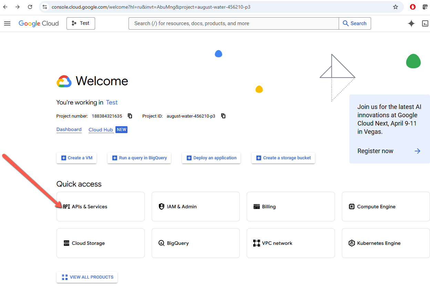
Task: Click the plus icon on Deploy an application
Action: coord(189,158)
